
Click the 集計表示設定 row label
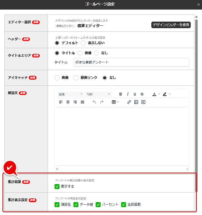pos(18,200)
